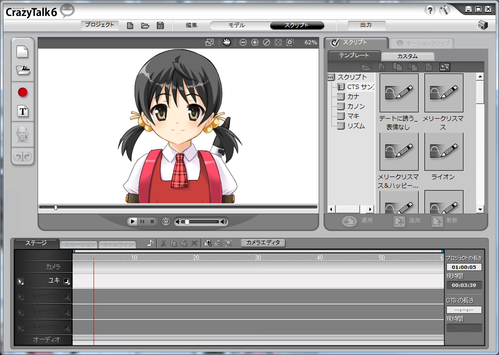
Task: Open the スクリプト panel tab with checkmark
Action: (355, 42)
